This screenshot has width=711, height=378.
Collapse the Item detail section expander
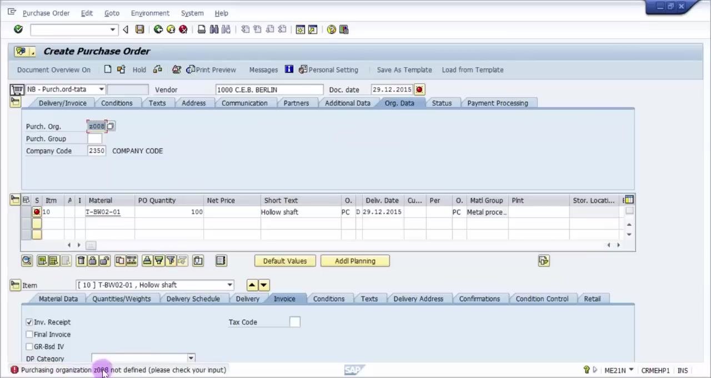click(15, 285)
